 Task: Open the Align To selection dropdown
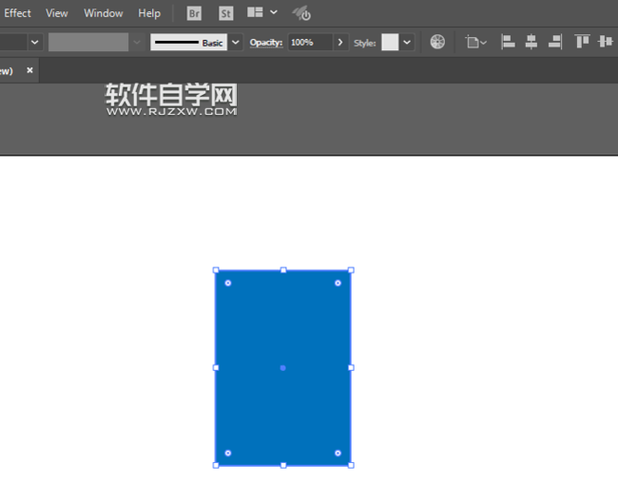pos(475,42)
